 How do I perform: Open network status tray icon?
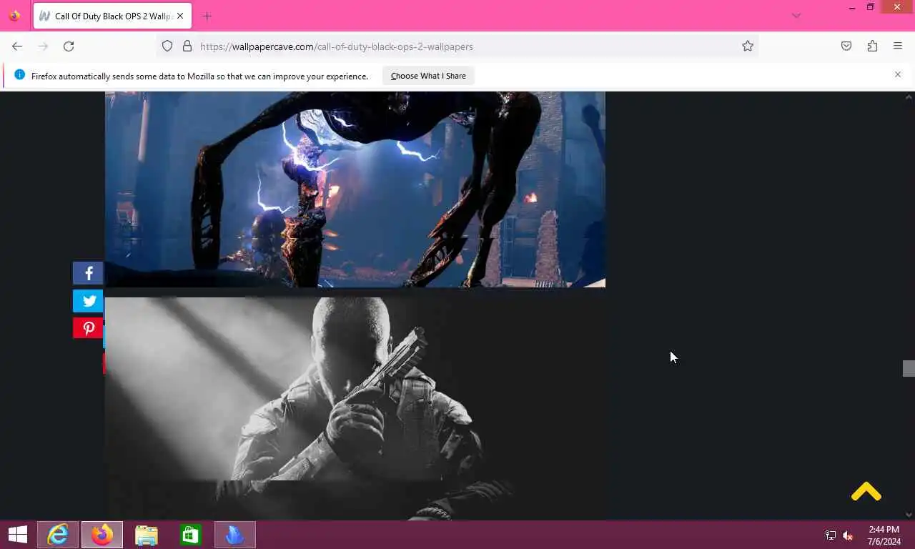tap(831, 535)
